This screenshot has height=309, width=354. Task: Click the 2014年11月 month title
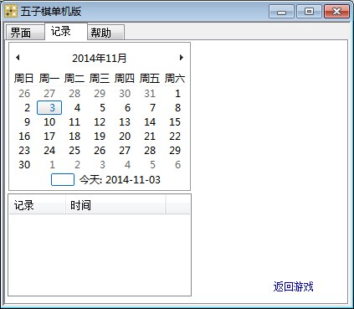coord(100,59)
